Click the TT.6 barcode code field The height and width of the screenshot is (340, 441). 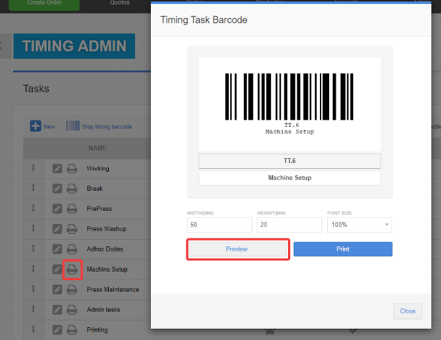point(289,161)
